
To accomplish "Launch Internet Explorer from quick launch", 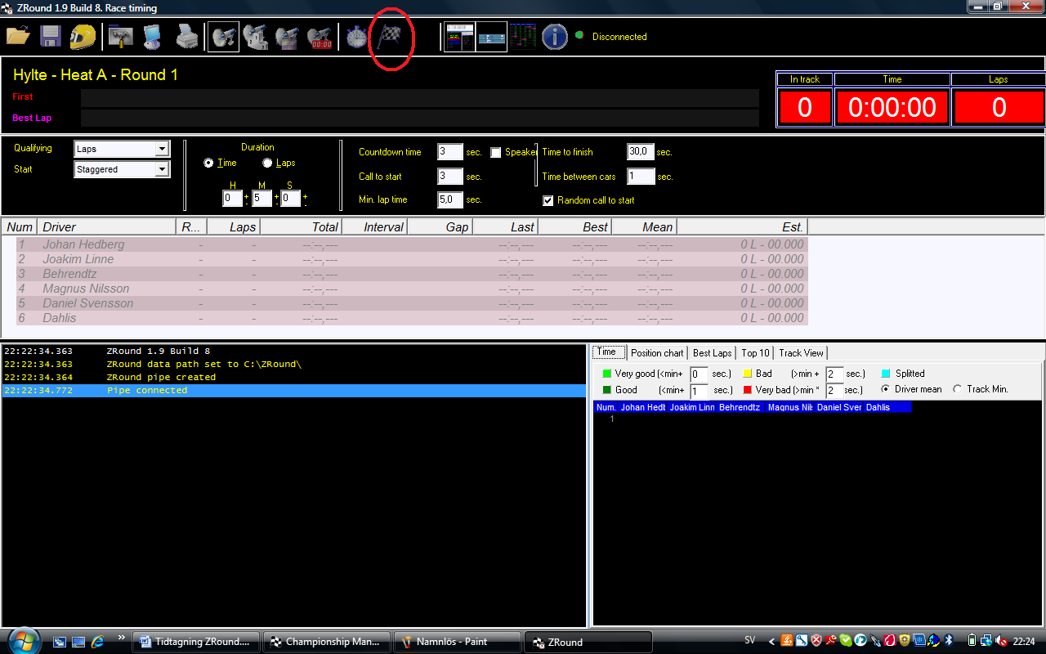I will coord(98,642).
